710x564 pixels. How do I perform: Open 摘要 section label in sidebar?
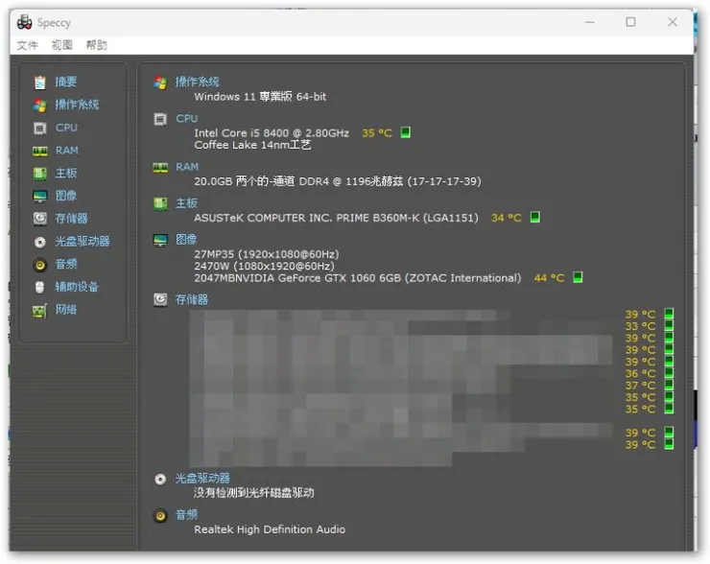point(66,82)
